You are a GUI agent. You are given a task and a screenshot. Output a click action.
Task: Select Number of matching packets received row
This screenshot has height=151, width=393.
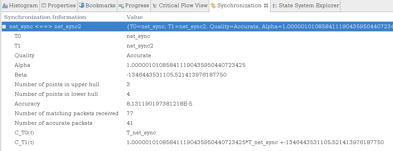[66, 113]
